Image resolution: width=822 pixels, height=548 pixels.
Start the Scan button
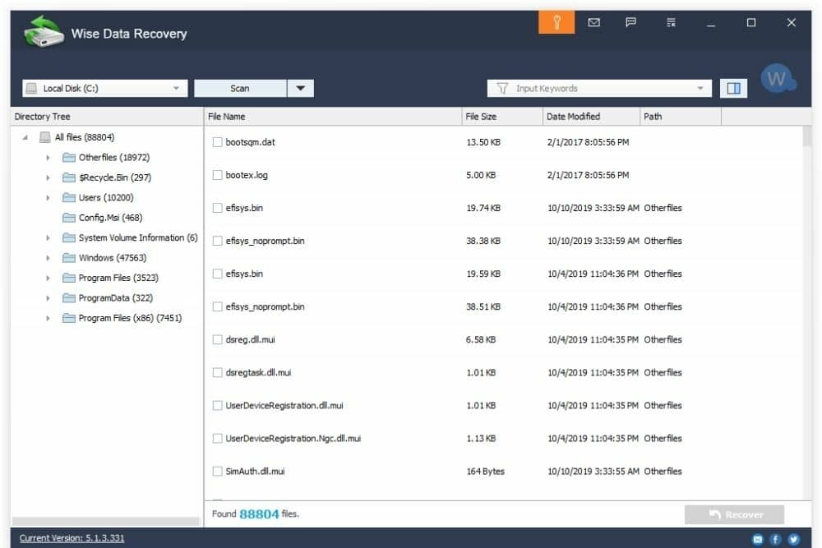(x=240, y=88)
